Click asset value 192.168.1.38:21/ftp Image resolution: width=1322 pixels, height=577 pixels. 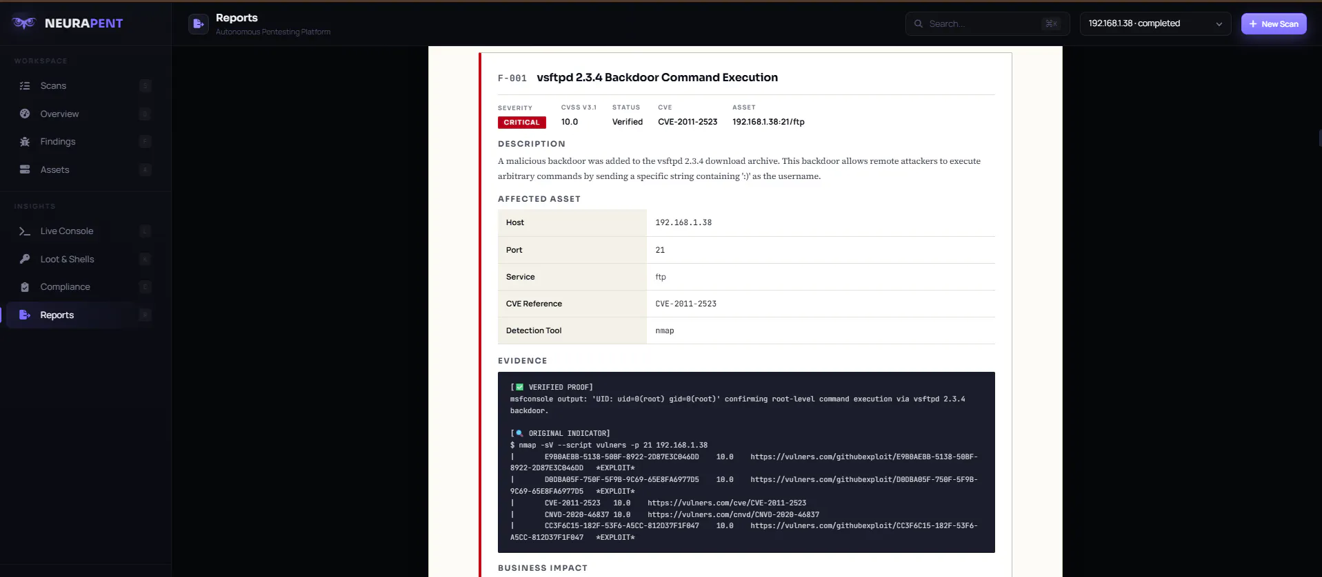(768, 122)
